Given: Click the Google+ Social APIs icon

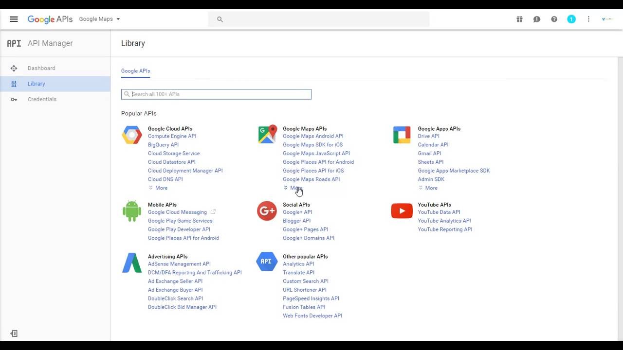Looking at the screenshot, I should tap(267, 211).
